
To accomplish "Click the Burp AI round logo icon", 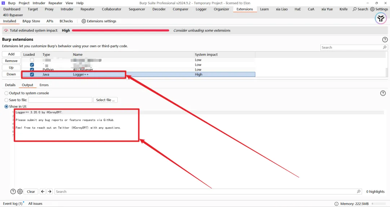I will pos(381,18).
